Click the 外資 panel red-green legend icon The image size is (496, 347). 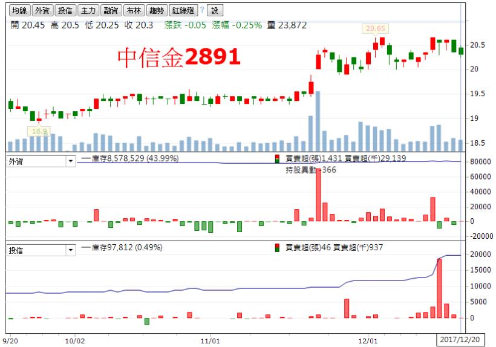click(278, 158)
